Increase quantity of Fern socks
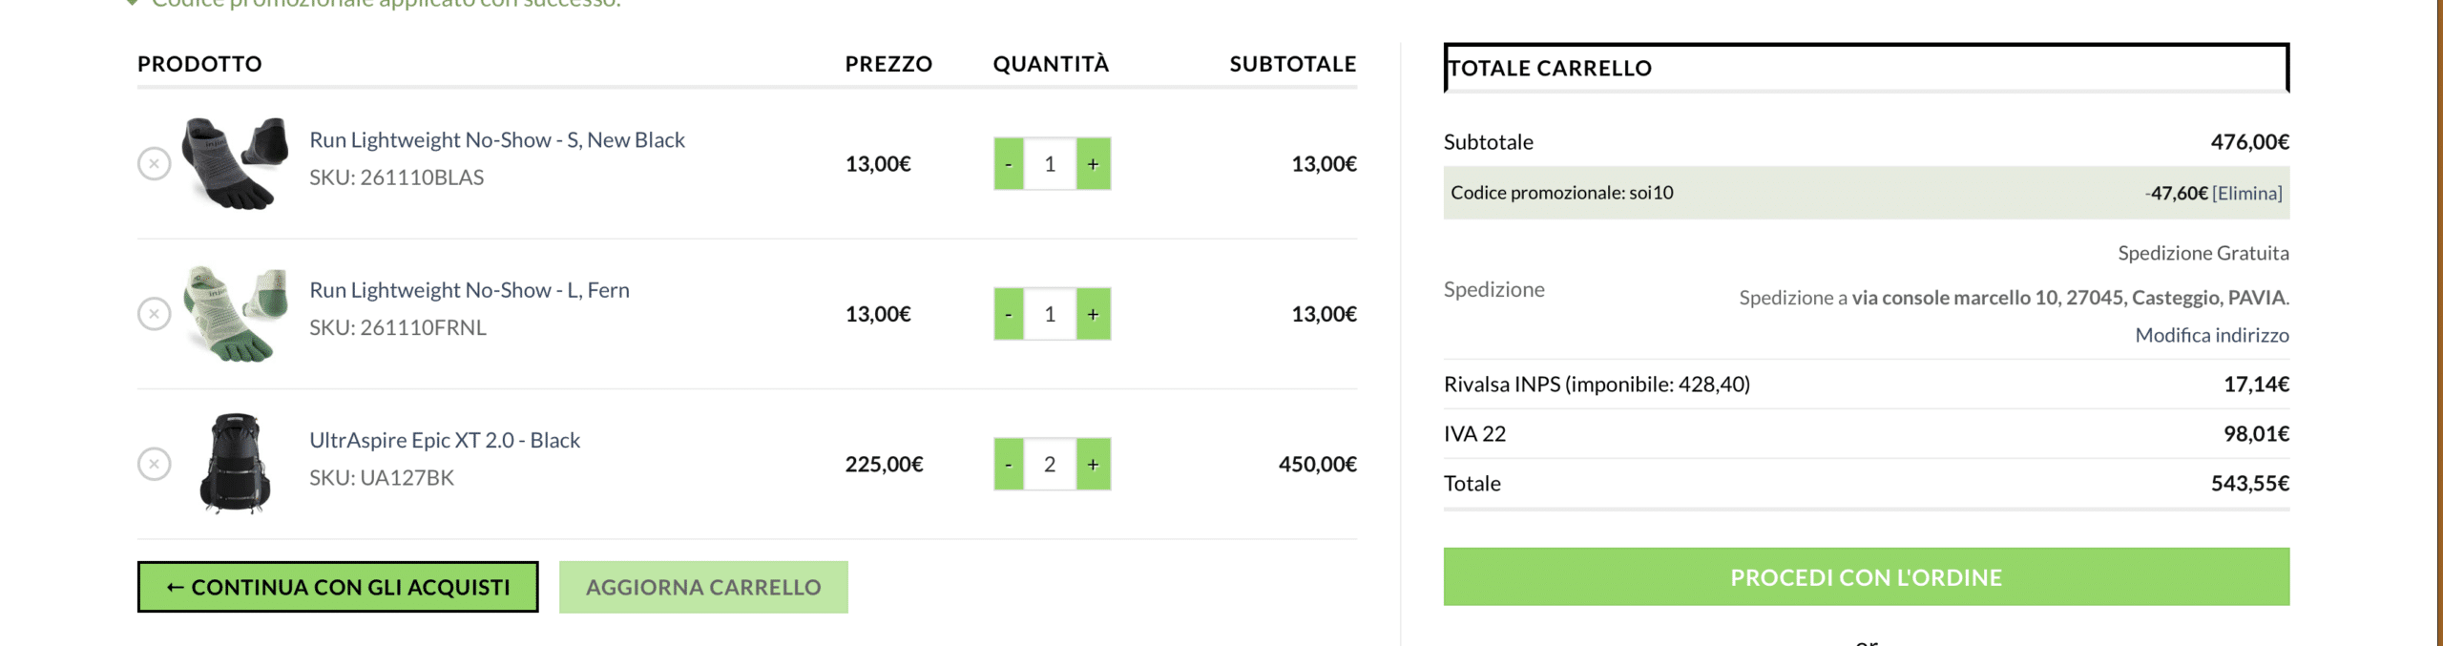 (1094, 314)
